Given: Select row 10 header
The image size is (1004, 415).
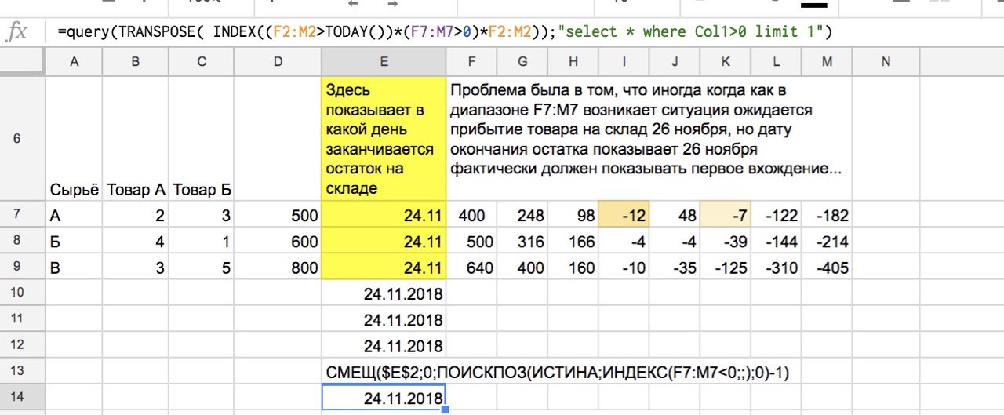Looking at the screenshot, I should 23,293.
